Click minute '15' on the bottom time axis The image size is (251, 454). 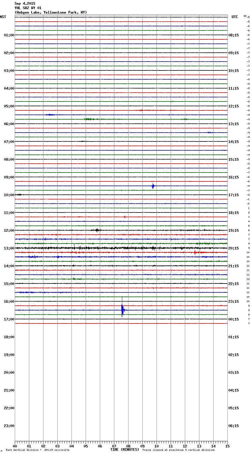(227, 446)
